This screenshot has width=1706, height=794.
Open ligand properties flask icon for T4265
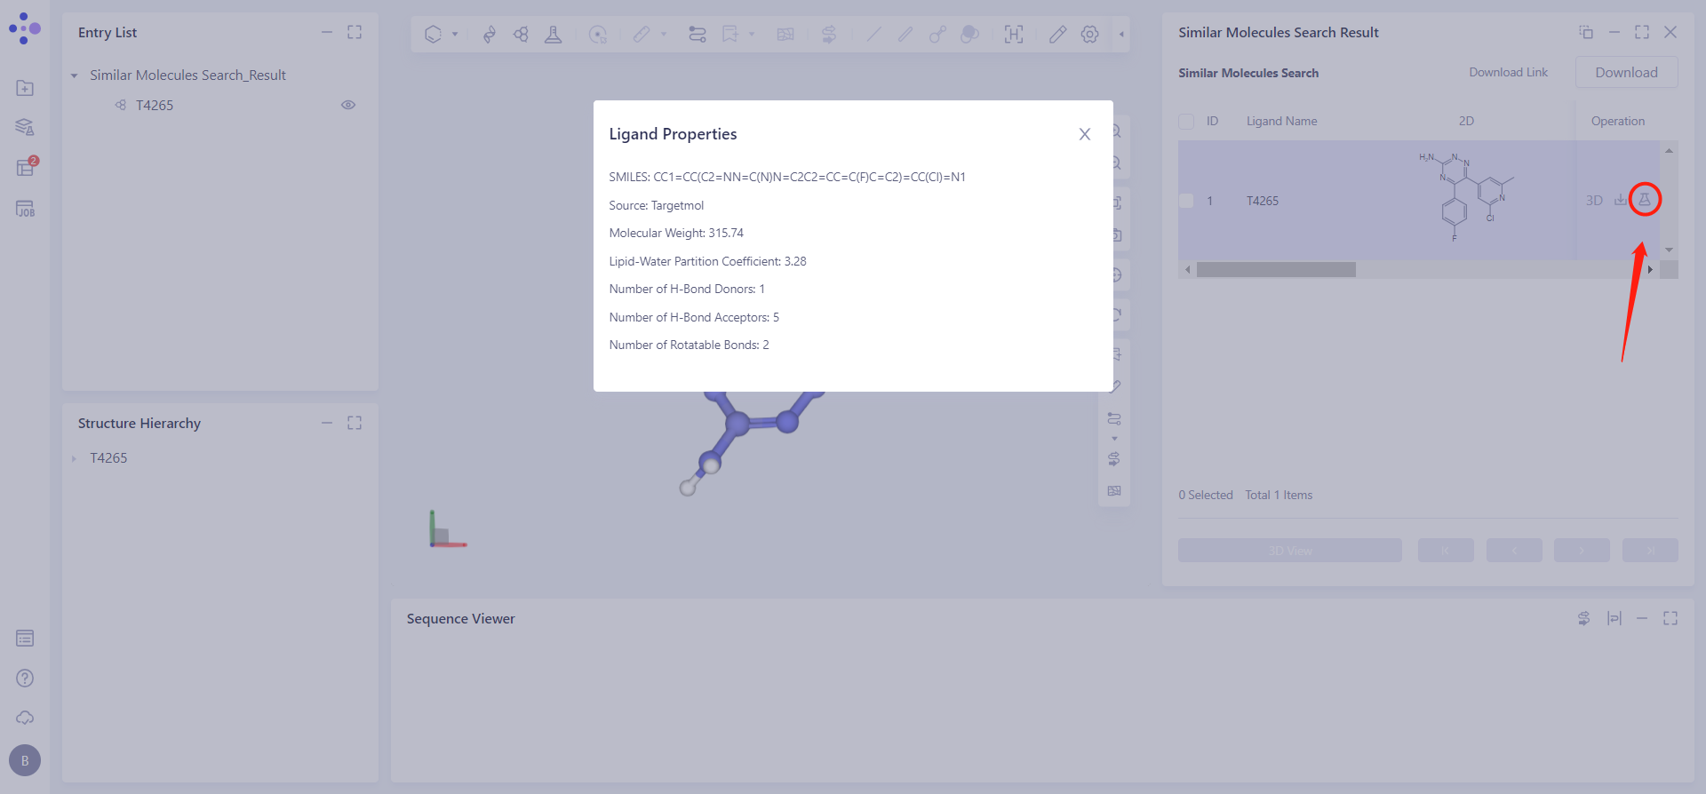[x=1644, y=200]
